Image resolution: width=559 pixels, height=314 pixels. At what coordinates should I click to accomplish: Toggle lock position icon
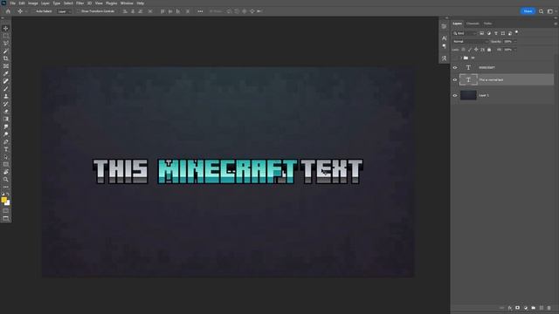click(x=476, y=50)
